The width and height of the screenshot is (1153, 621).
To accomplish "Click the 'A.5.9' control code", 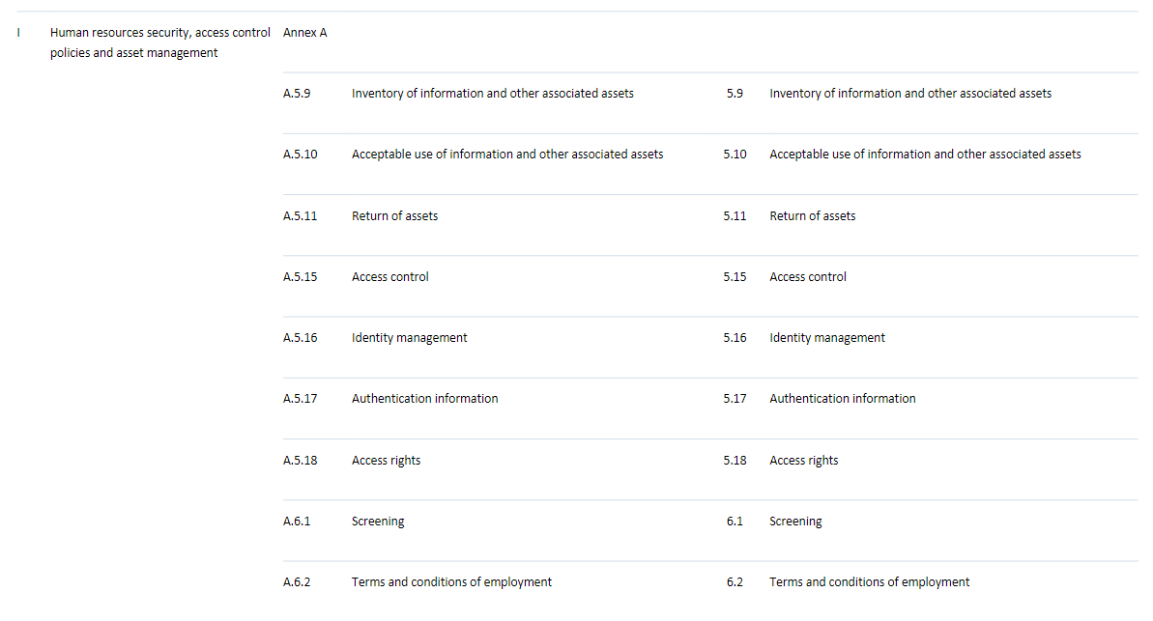I will pyautogui.click(x=297, y=94).
